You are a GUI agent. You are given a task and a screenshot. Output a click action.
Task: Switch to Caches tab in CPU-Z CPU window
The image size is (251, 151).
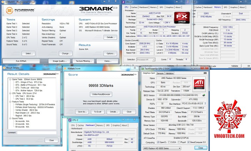click(x=134, y=7)
